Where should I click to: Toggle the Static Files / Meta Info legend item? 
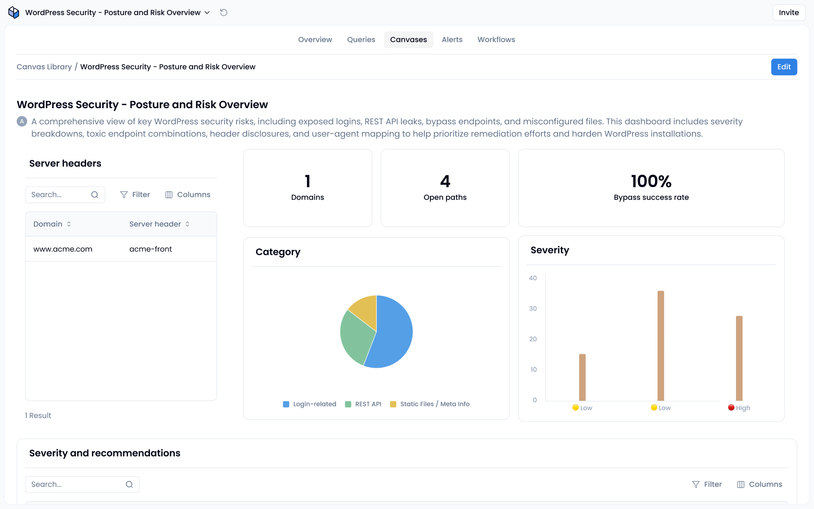click(x=429, y=404)
